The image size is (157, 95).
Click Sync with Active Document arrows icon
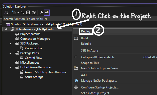click(x=23, y=13)
